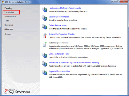Click the Failover Clustering globe icon
The image size is (129, 96).
pos(45,64)
